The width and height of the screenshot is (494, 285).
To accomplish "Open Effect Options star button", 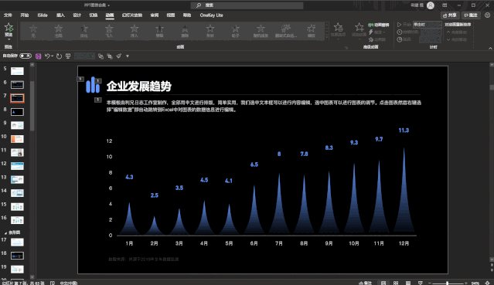I will point(338,30).
